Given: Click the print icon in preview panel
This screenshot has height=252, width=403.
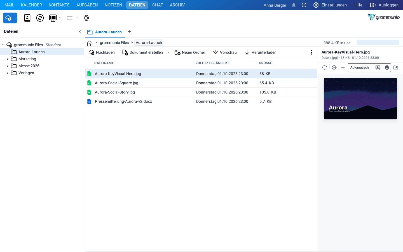Looking at the screenshot, I should click(x=387, y=67).
